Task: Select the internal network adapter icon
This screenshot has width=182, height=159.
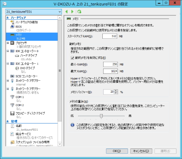Action: point(12,81)
